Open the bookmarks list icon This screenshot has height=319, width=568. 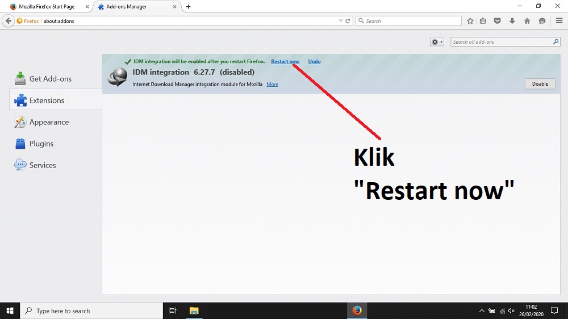483,21
